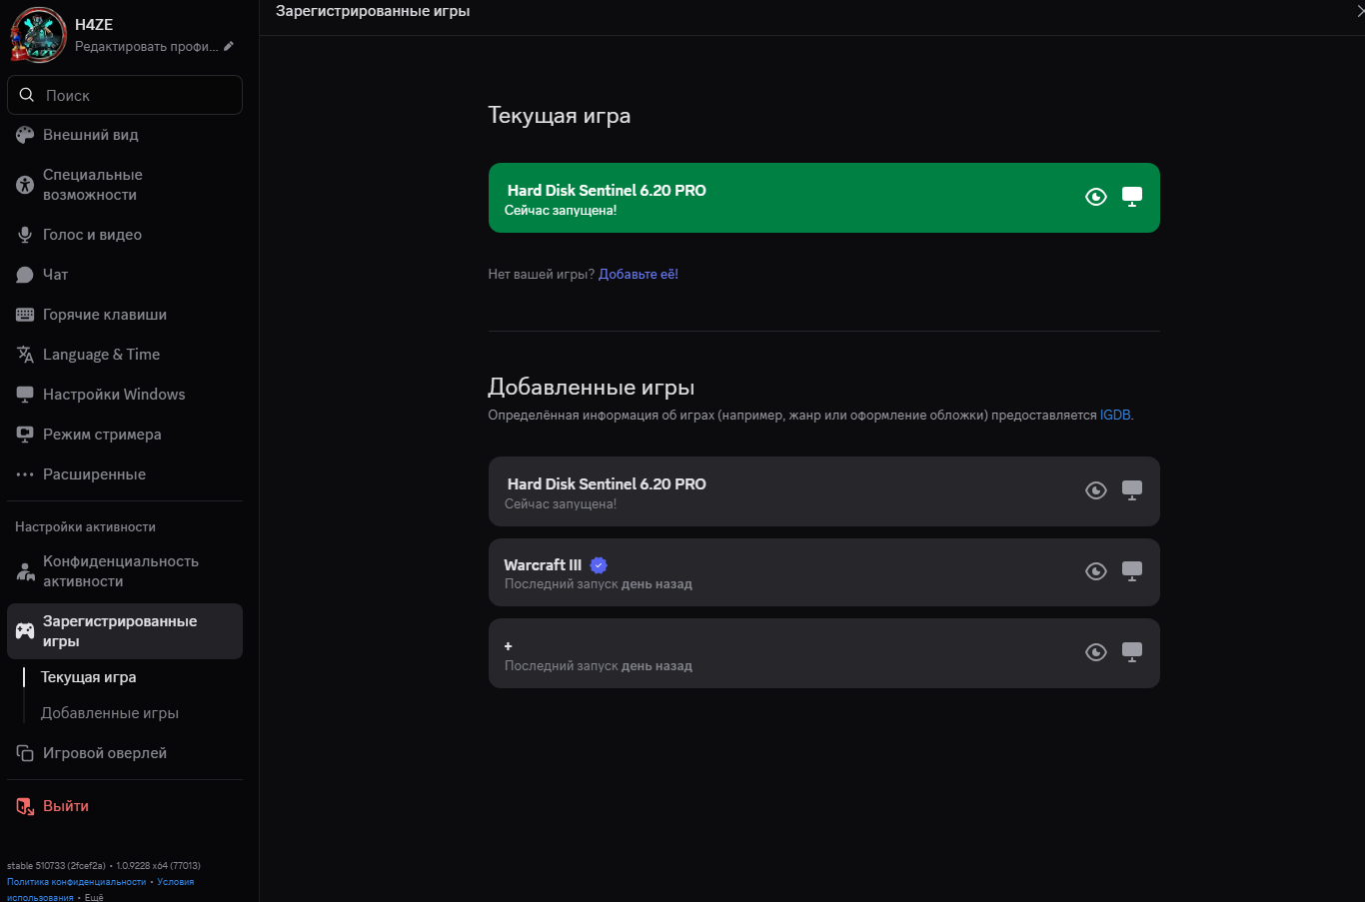
Task: Click the Warcraft III verified badge
Action: (599, 565)
